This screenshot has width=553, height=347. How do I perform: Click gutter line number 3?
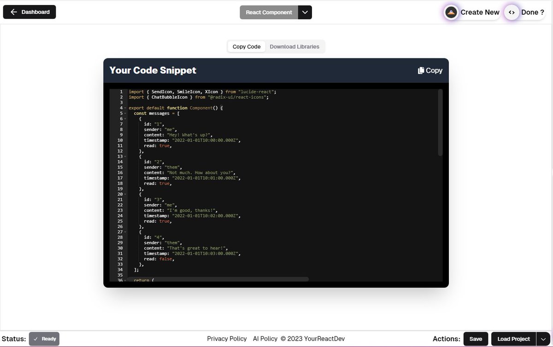(x=121, y=103)
